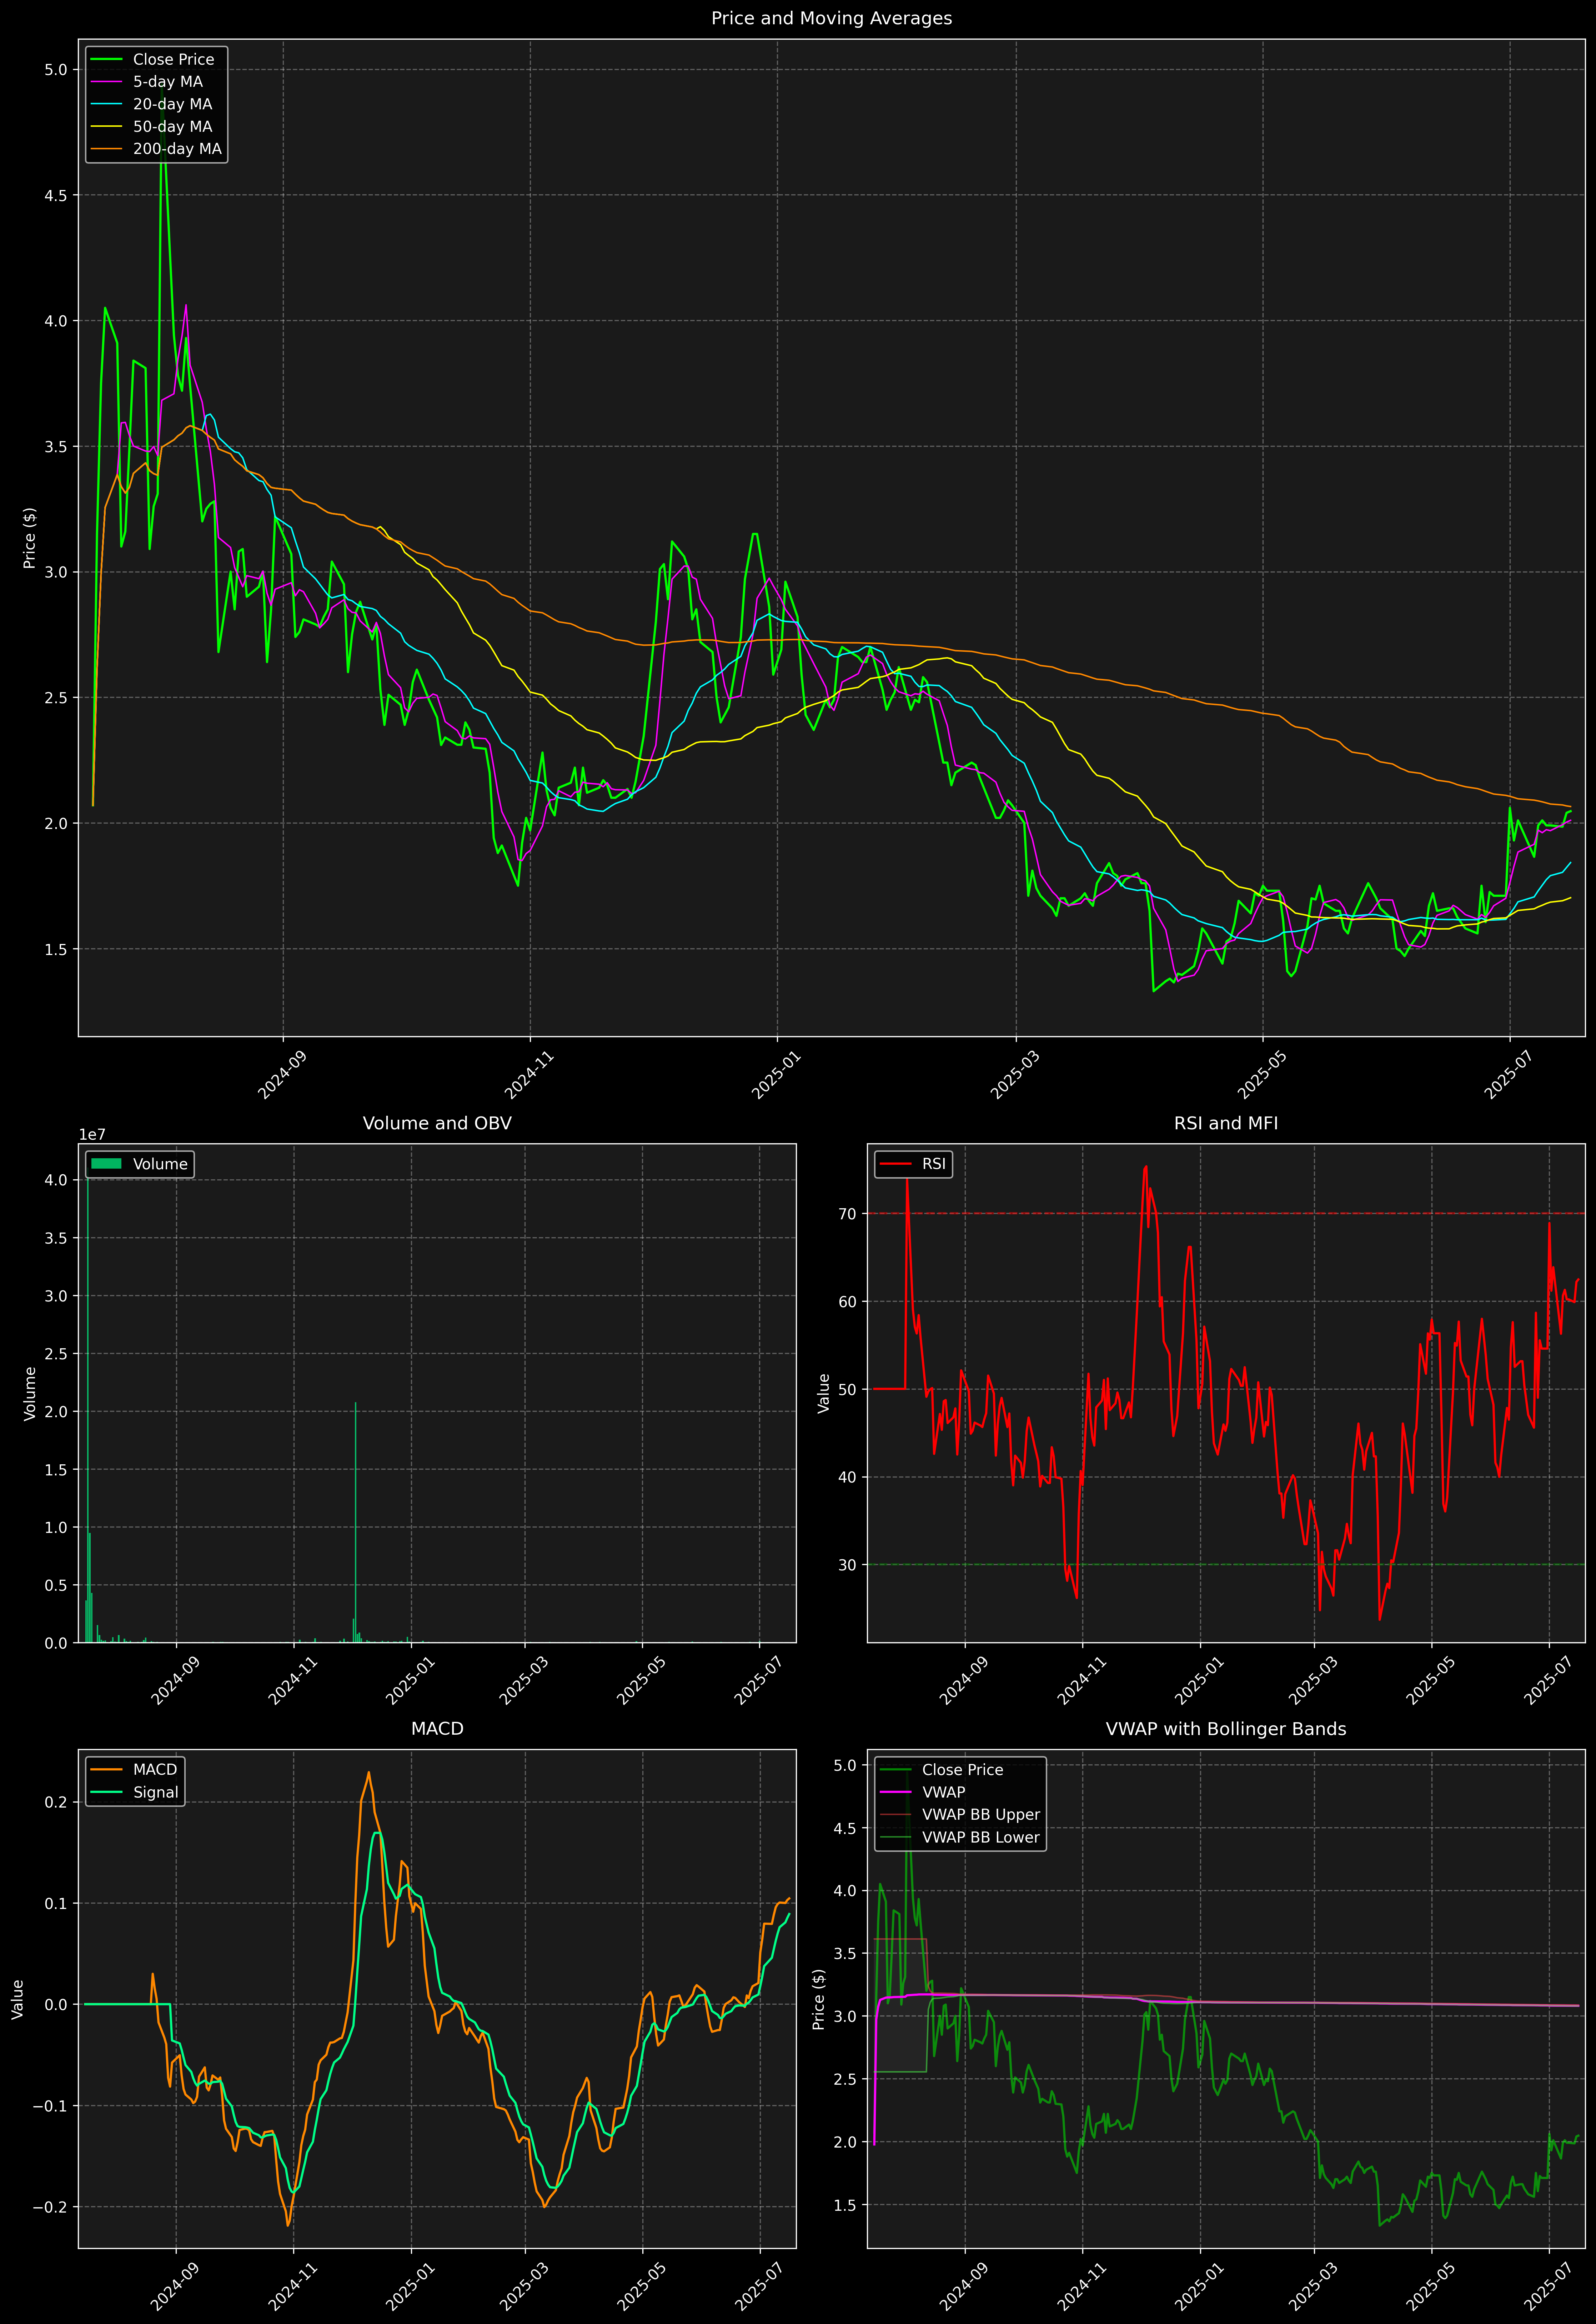Select the "Volume" legend label text

click(160, 1164)
